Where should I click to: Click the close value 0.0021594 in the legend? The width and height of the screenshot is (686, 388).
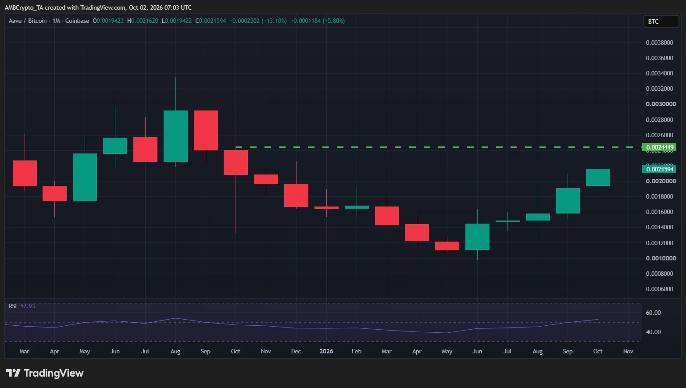click(x=212, y=21)
